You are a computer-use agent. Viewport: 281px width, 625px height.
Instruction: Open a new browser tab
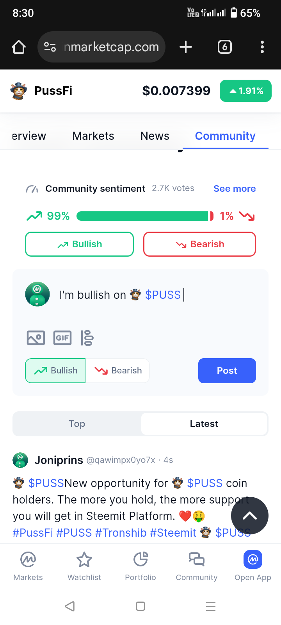point(186,47)
